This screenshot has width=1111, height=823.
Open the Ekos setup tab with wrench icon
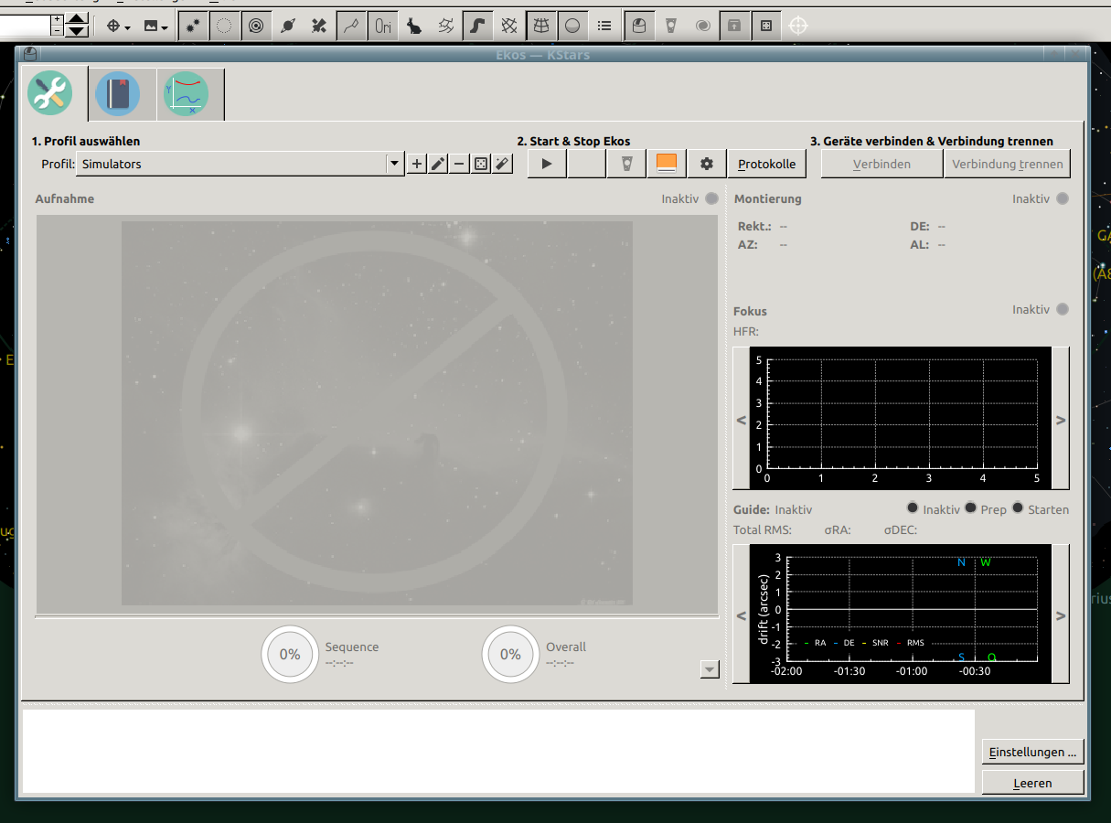(49, 93)
